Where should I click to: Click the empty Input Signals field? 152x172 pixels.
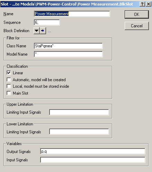coord(93,160)
